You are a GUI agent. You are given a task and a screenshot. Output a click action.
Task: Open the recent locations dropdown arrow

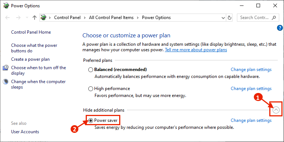[x=27, y=18]
